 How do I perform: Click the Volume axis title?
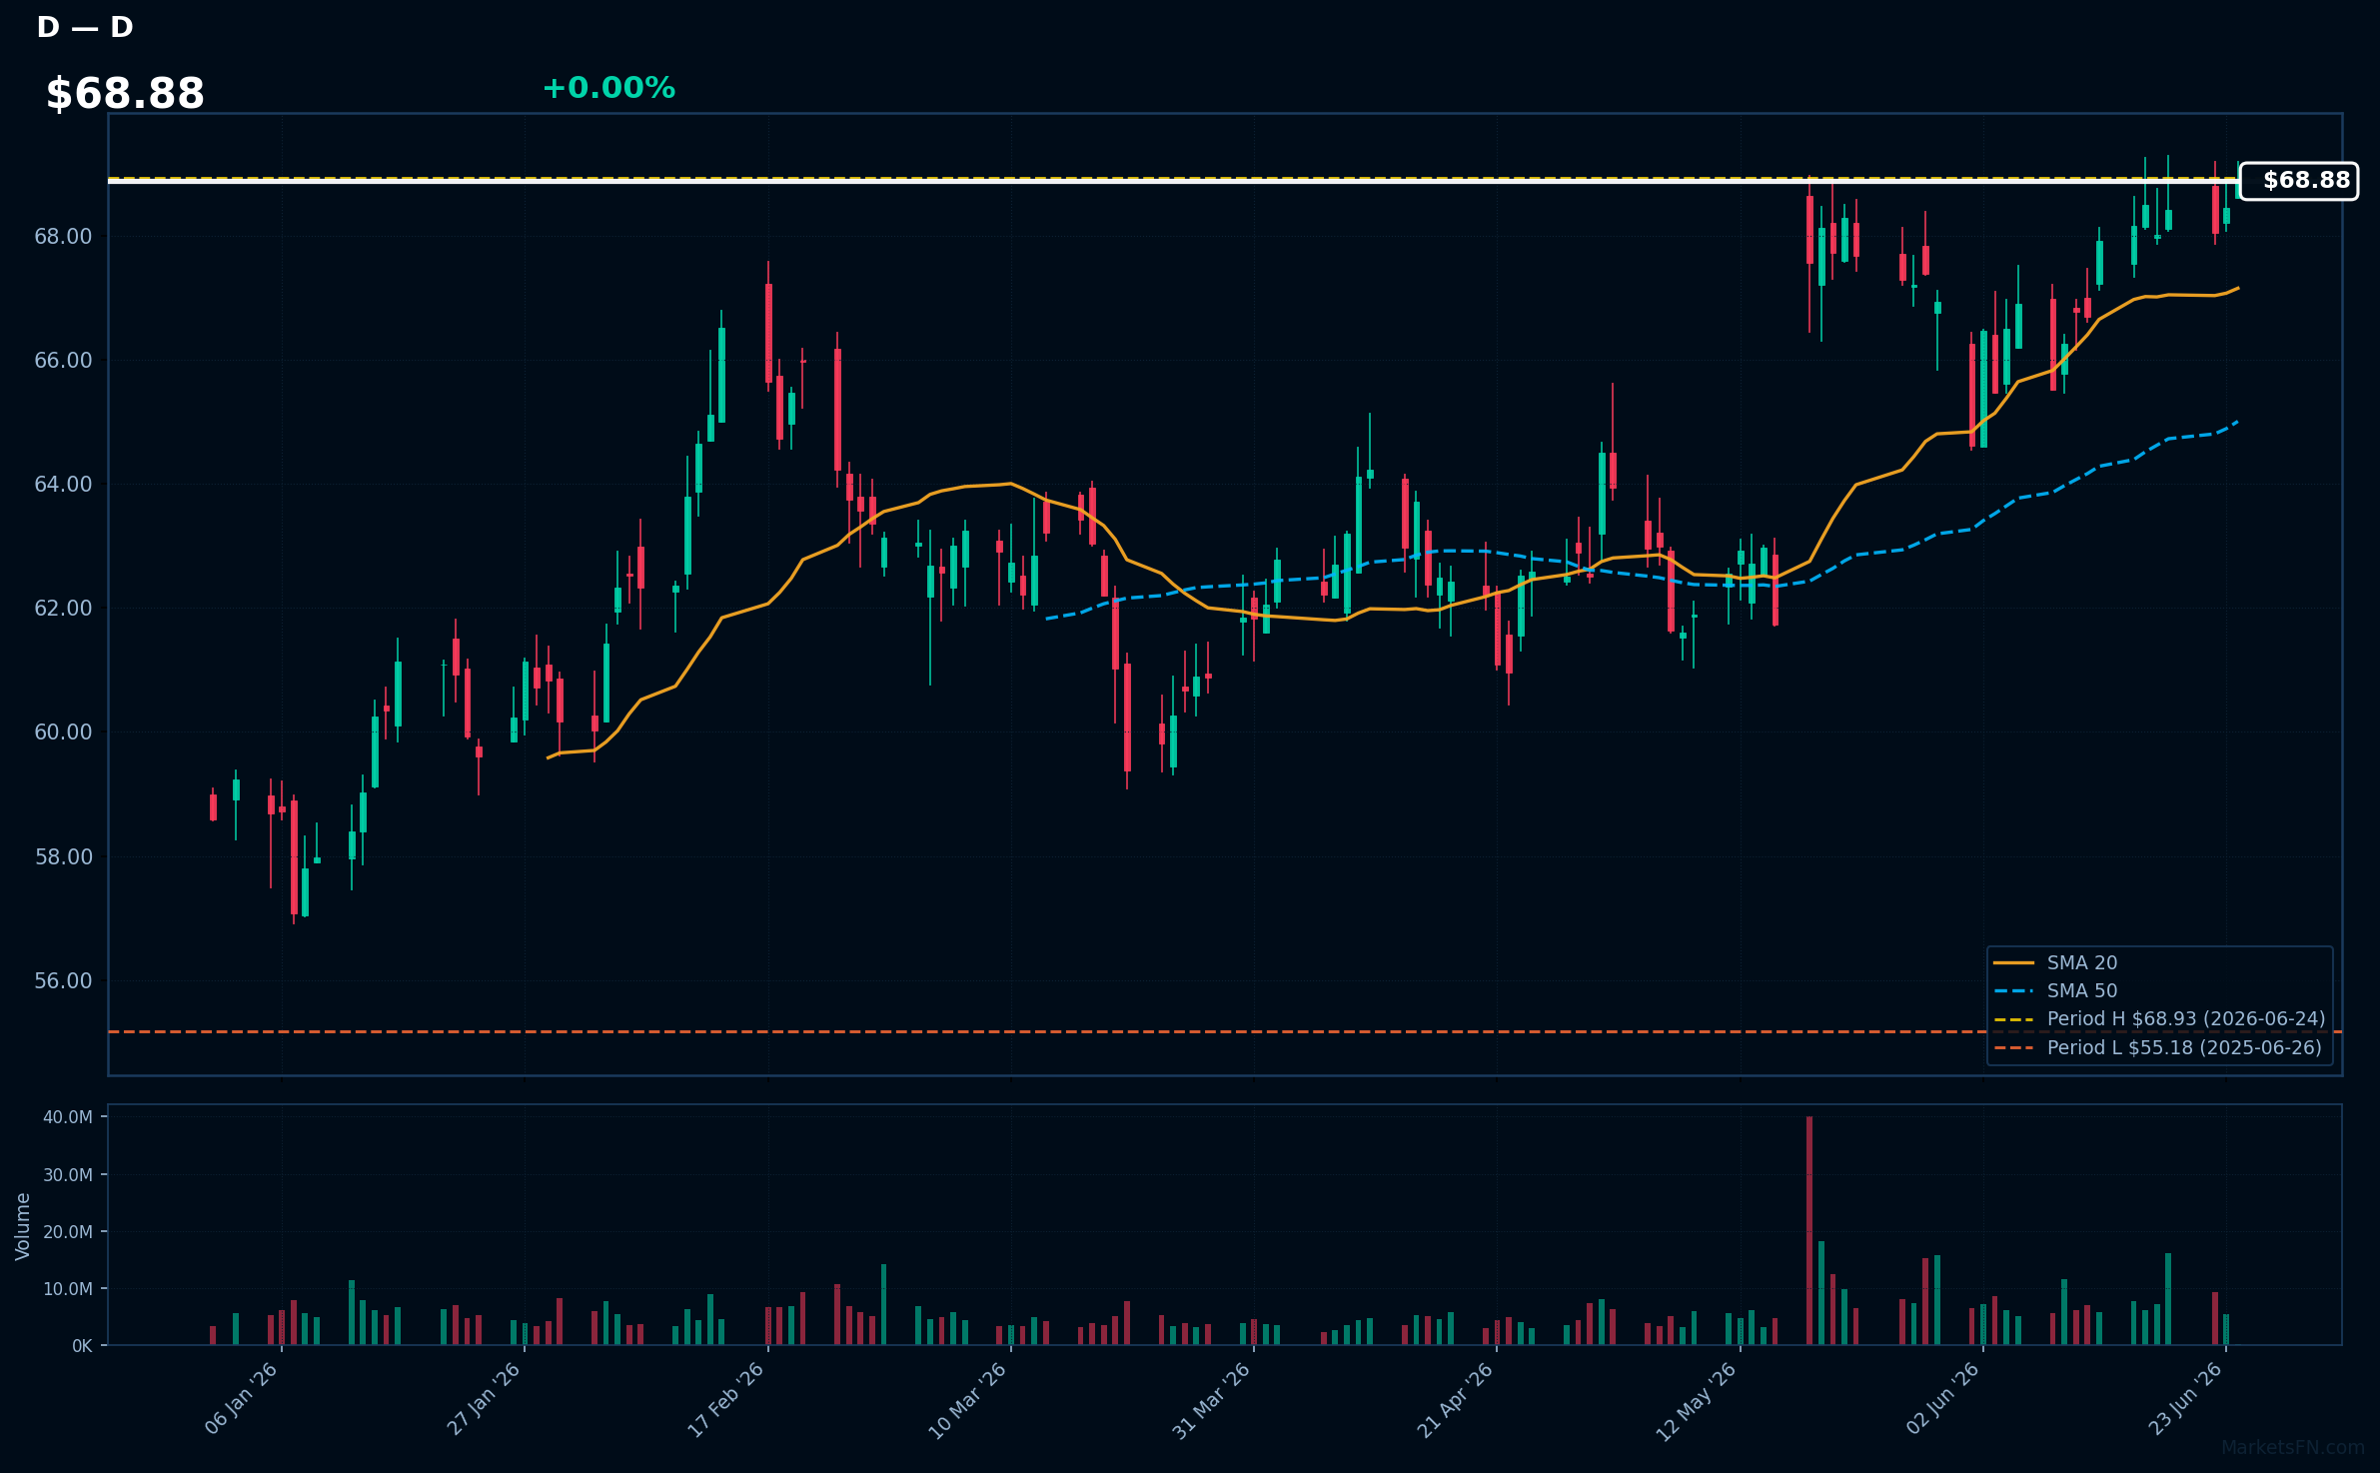23,1226
